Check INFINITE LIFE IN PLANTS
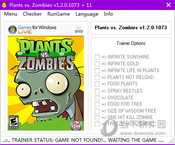The height and width of the screenshot is (145, 175). (x=97, y=70)
